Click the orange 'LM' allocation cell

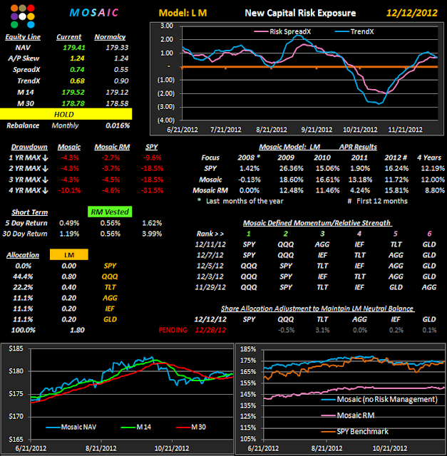click(69, 255)
